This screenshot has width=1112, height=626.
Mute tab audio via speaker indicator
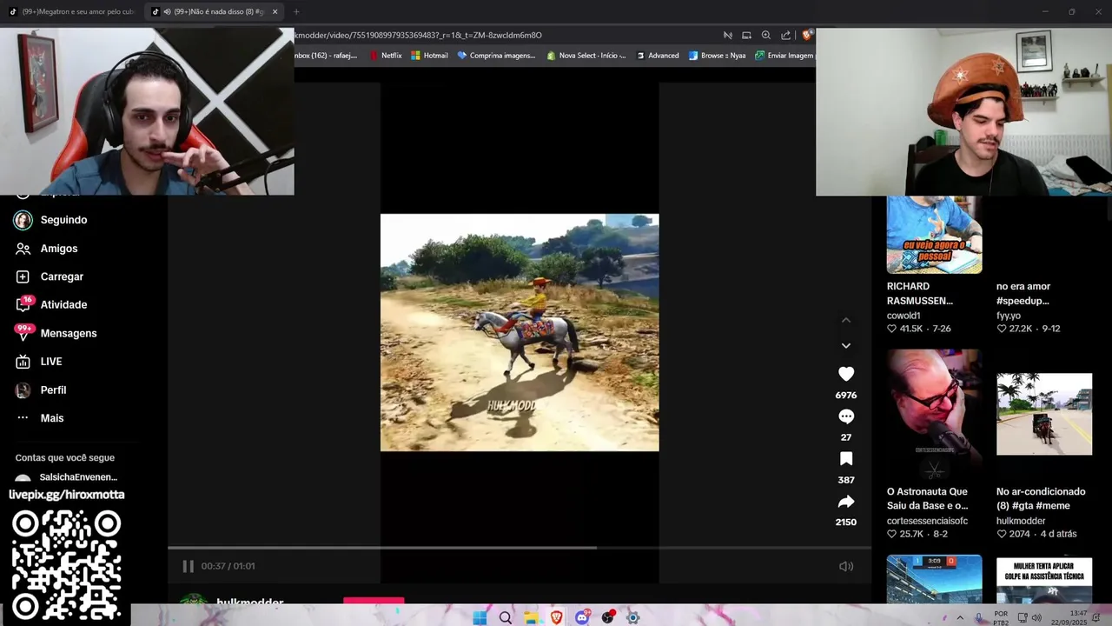point(167,11)
